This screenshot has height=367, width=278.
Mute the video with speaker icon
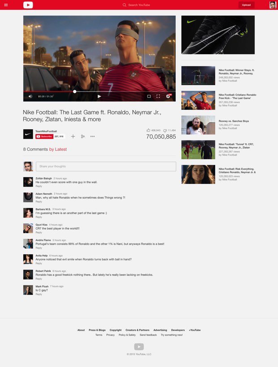[x=30, y=96]
